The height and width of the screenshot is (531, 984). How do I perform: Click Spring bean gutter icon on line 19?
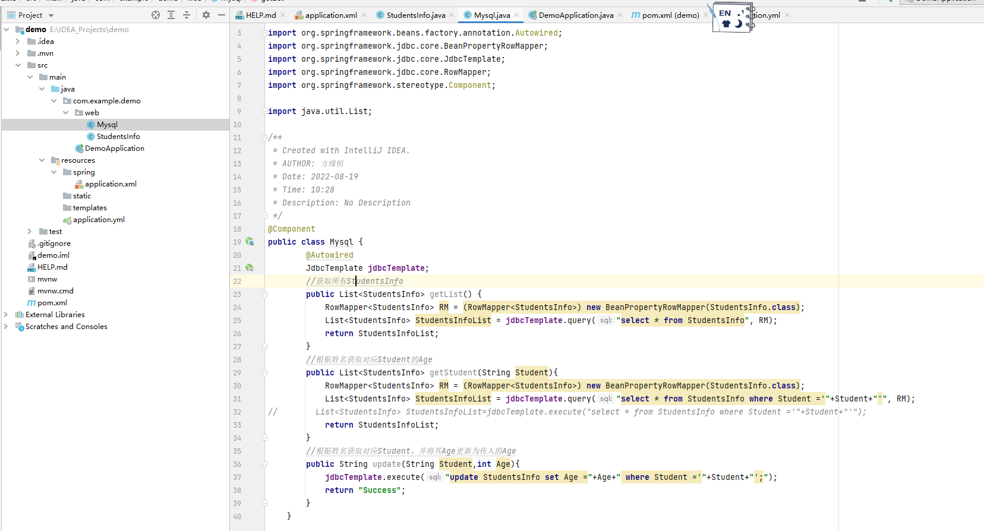tap(250, 242)
